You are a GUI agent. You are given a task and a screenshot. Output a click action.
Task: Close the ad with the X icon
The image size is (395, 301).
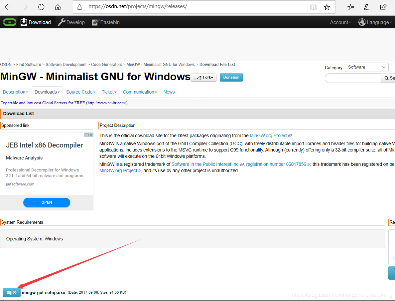pyautogui.click(x=91, y=135)
